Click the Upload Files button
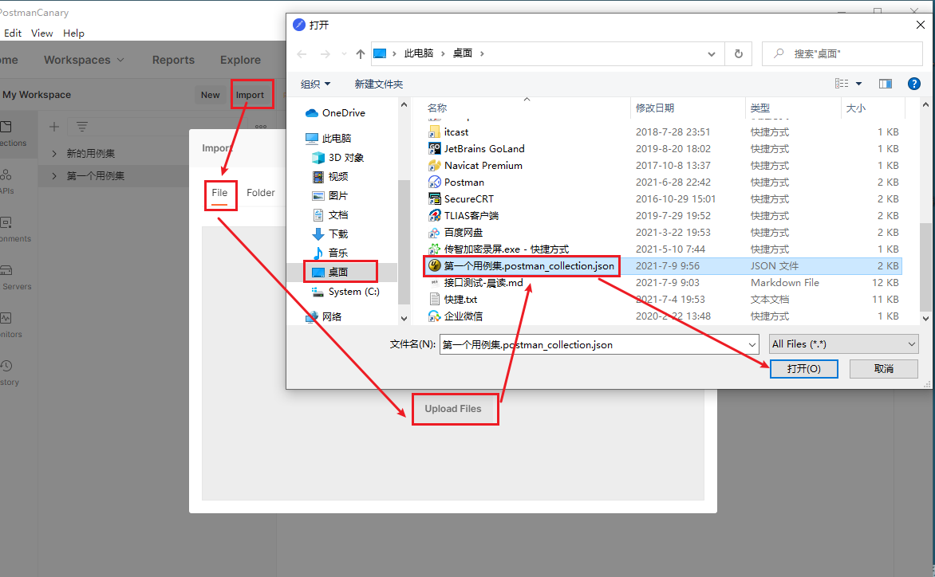935x577 pixels. point(455,408)
